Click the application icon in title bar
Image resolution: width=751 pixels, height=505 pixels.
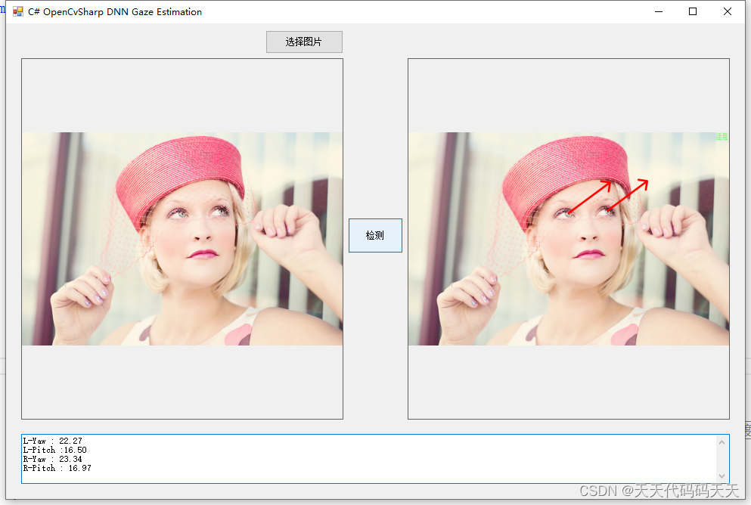pos(17,11)
